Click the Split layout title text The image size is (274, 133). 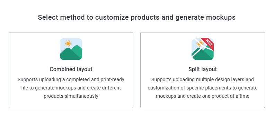click(203, 69)
